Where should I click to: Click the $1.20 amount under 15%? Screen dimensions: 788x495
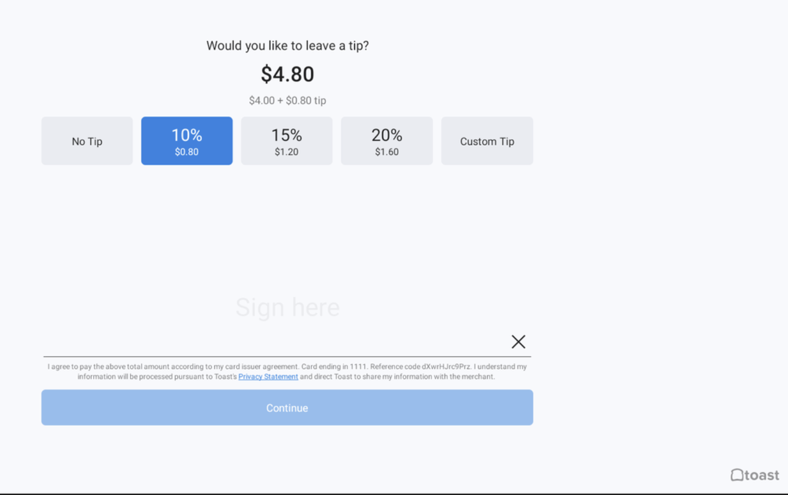[x=286, y=152]
